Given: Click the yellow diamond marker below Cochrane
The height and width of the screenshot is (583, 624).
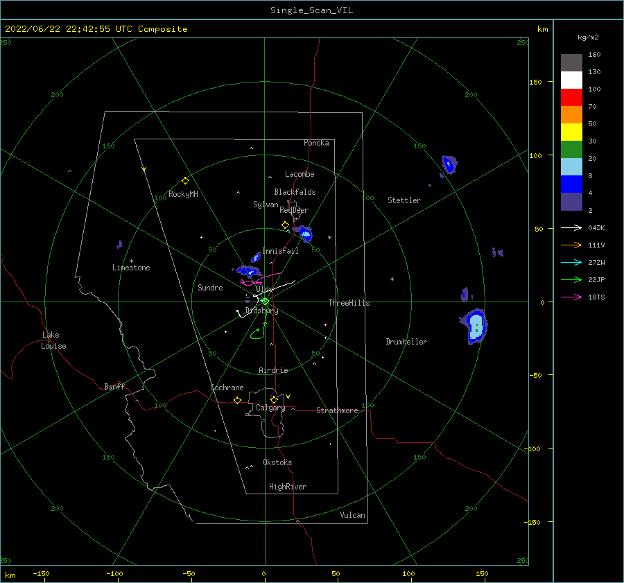Looking at the screenshot, I should point(238,401).
